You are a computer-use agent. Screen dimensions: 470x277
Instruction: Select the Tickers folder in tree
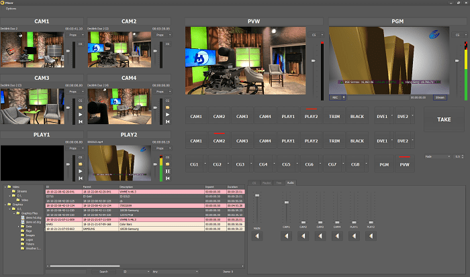point(28,244)
